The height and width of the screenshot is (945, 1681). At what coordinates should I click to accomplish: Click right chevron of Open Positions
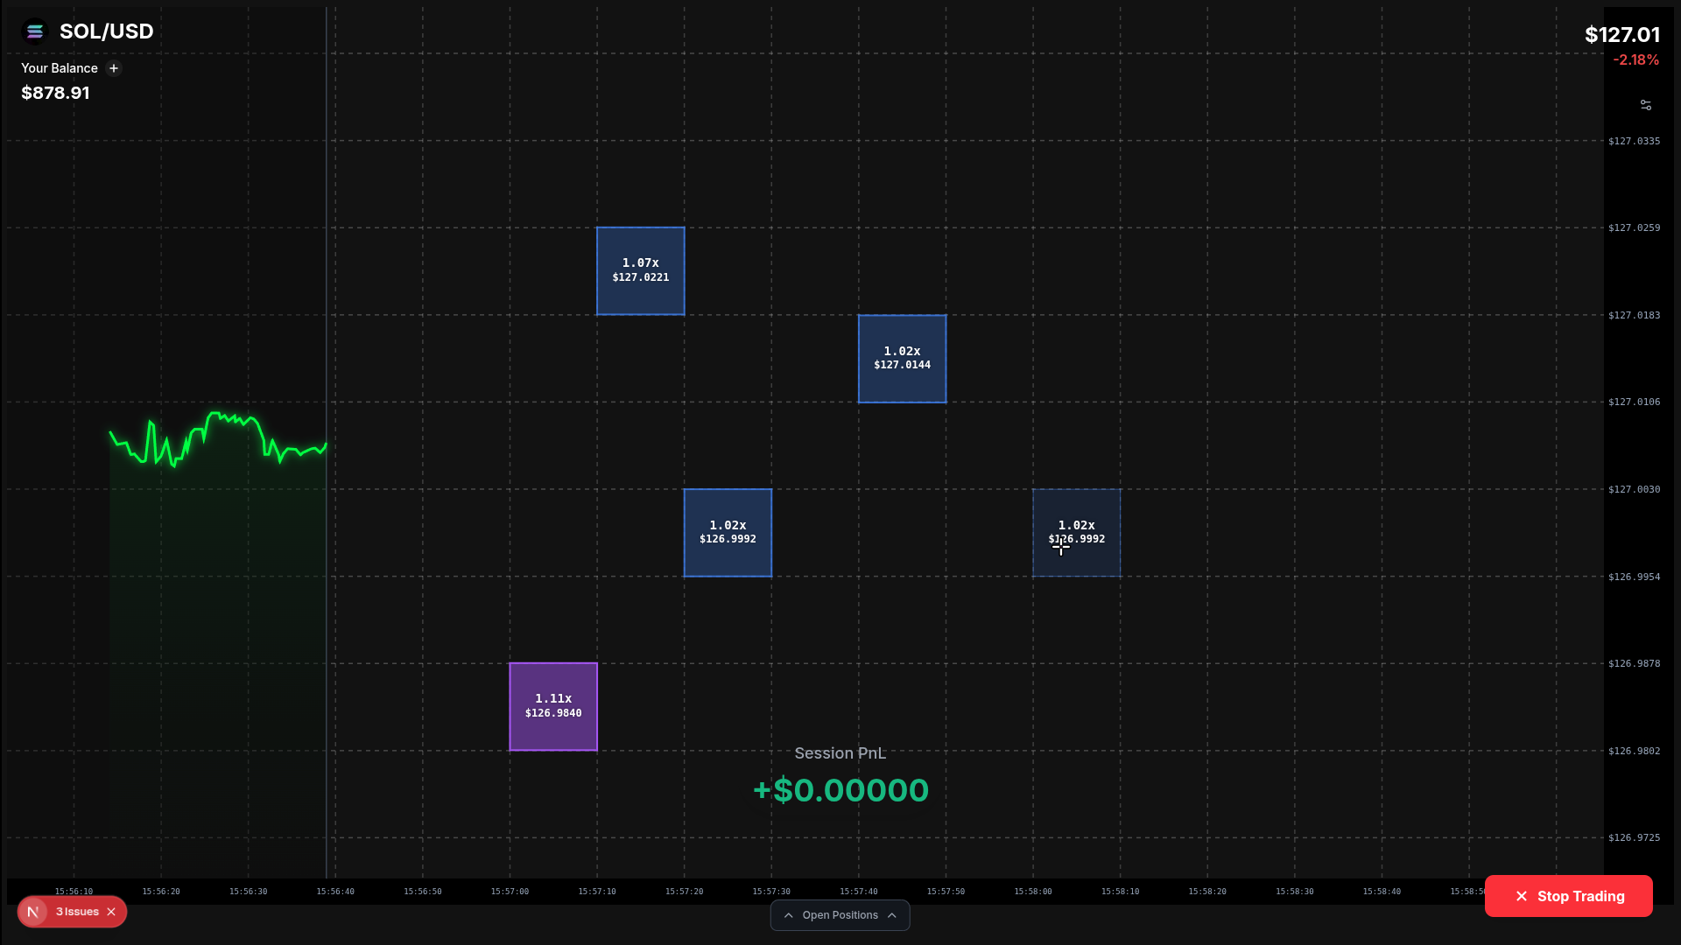click(892, 915)
